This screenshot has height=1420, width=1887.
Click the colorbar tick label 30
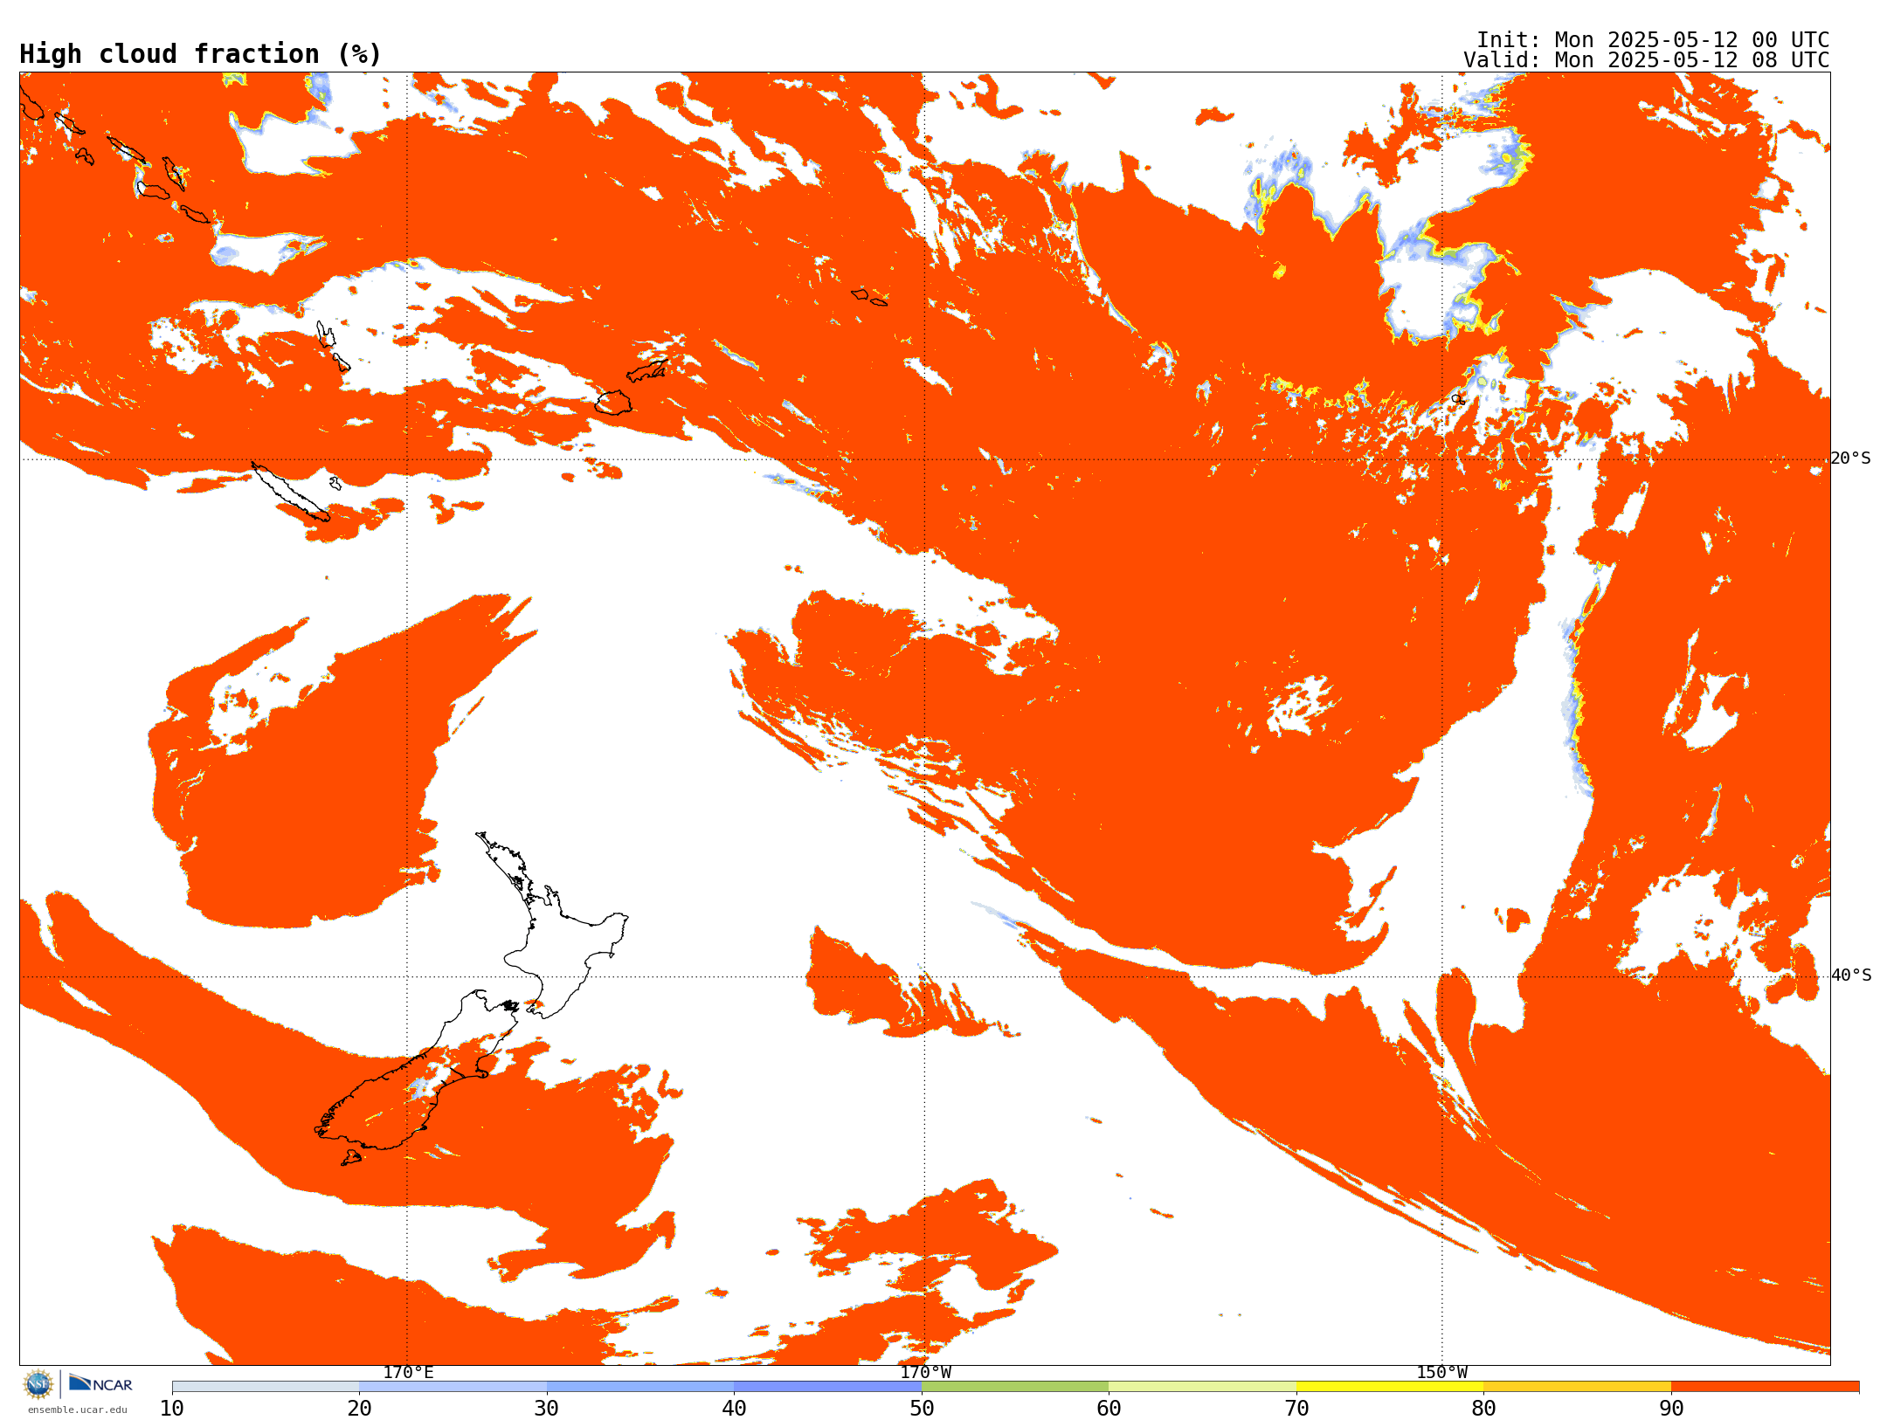click(547, 1409)
